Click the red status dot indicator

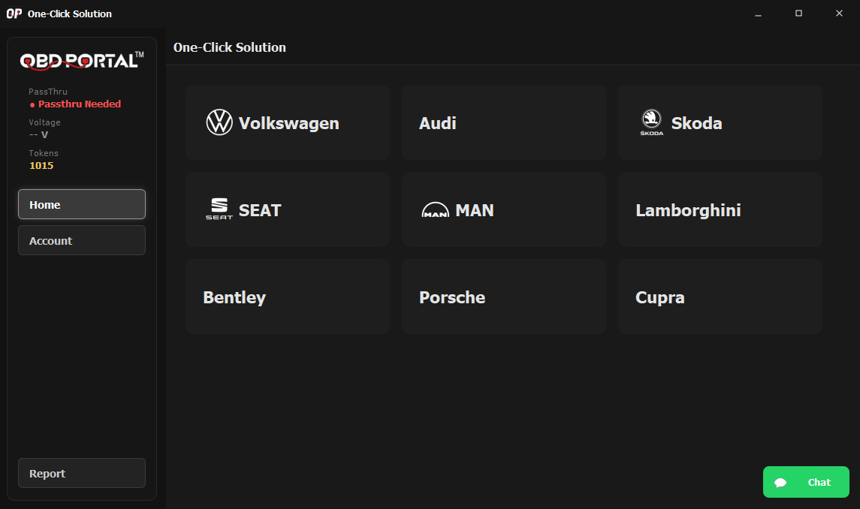[x=32, y=105]
